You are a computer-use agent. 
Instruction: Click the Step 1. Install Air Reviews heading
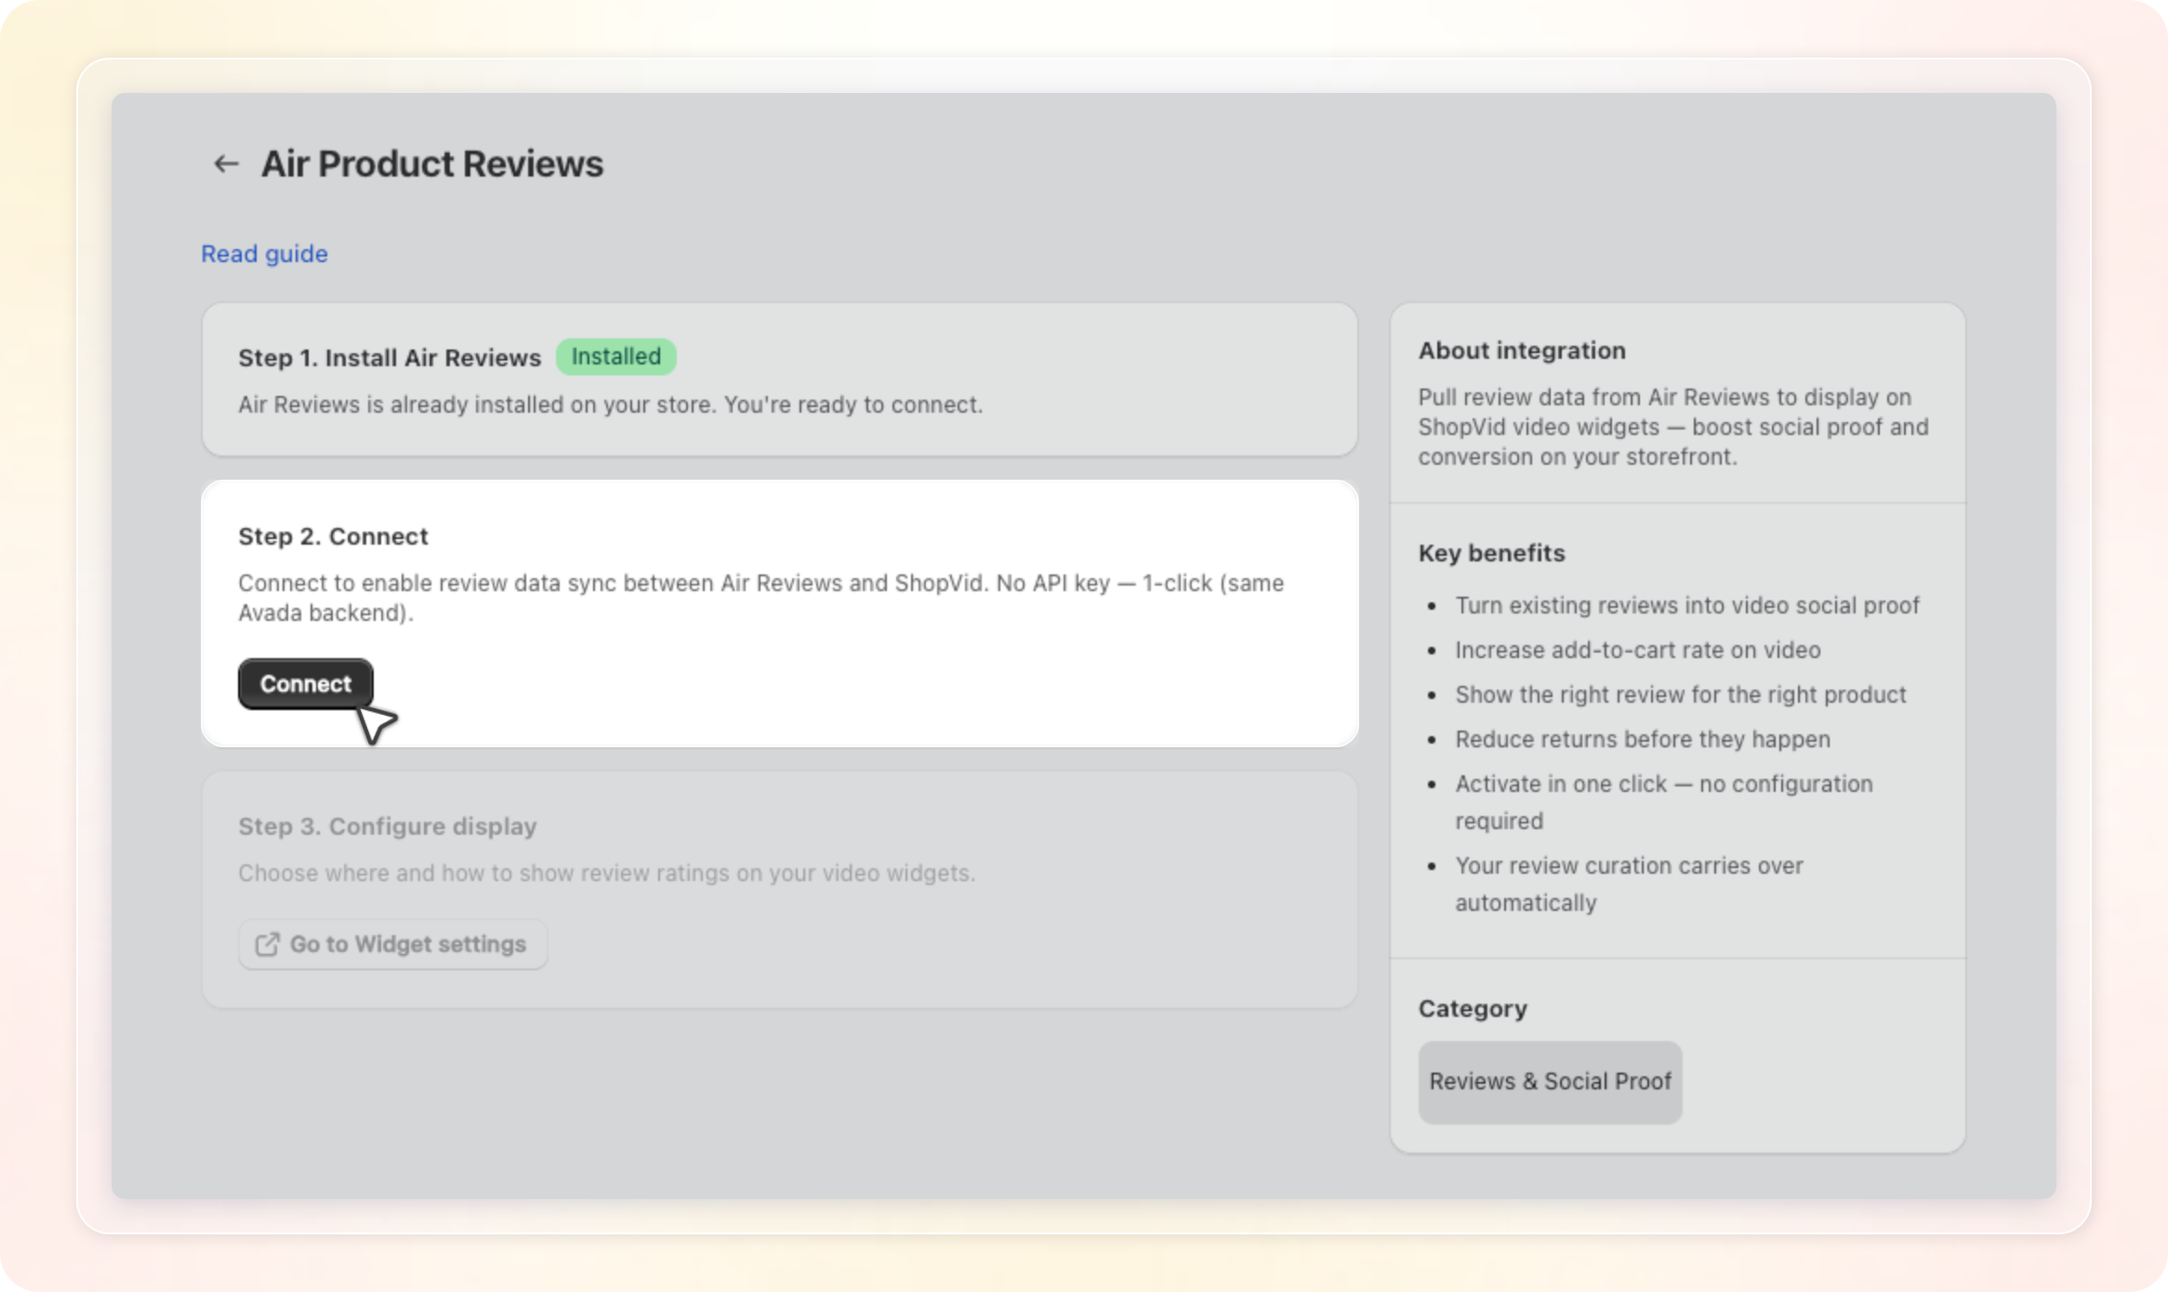click(390, 358)
